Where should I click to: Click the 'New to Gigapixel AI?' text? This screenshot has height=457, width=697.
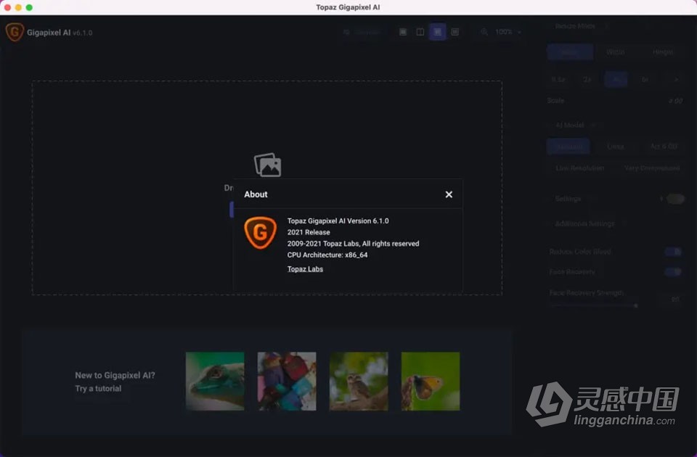tap(115, 375)
